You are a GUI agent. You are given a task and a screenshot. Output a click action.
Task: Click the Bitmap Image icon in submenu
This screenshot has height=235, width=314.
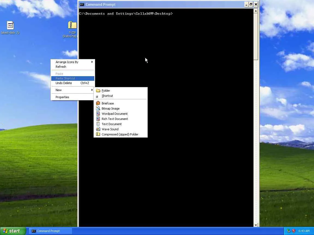pos(98,109)
